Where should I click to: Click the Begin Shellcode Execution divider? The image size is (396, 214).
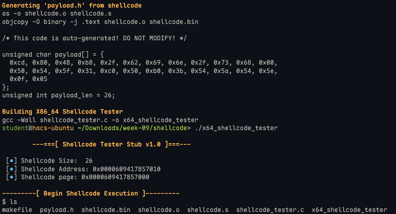pyautogui.click(x=91, y=193)
